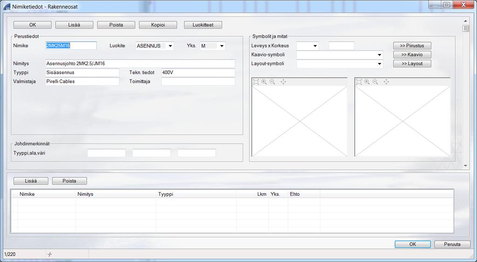
Task: Click the Poista button above the parts table
Action: point(69,181)
